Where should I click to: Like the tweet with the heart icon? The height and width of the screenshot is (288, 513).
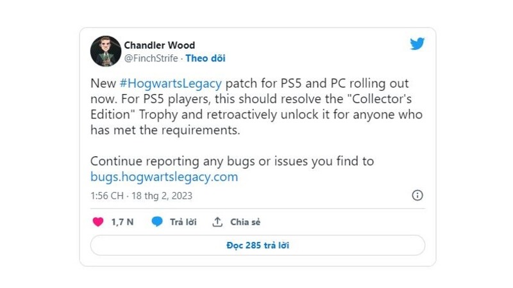tap(98, 222)
